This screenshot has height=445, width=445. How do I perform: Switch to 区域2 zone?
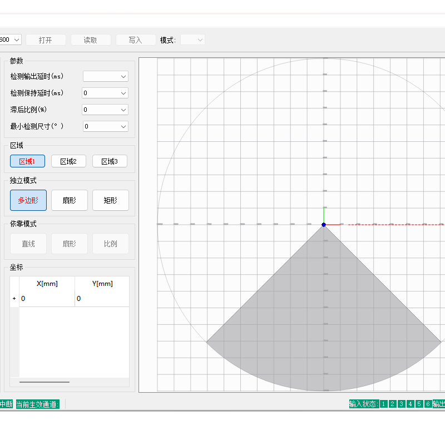(x=68, y=161)
